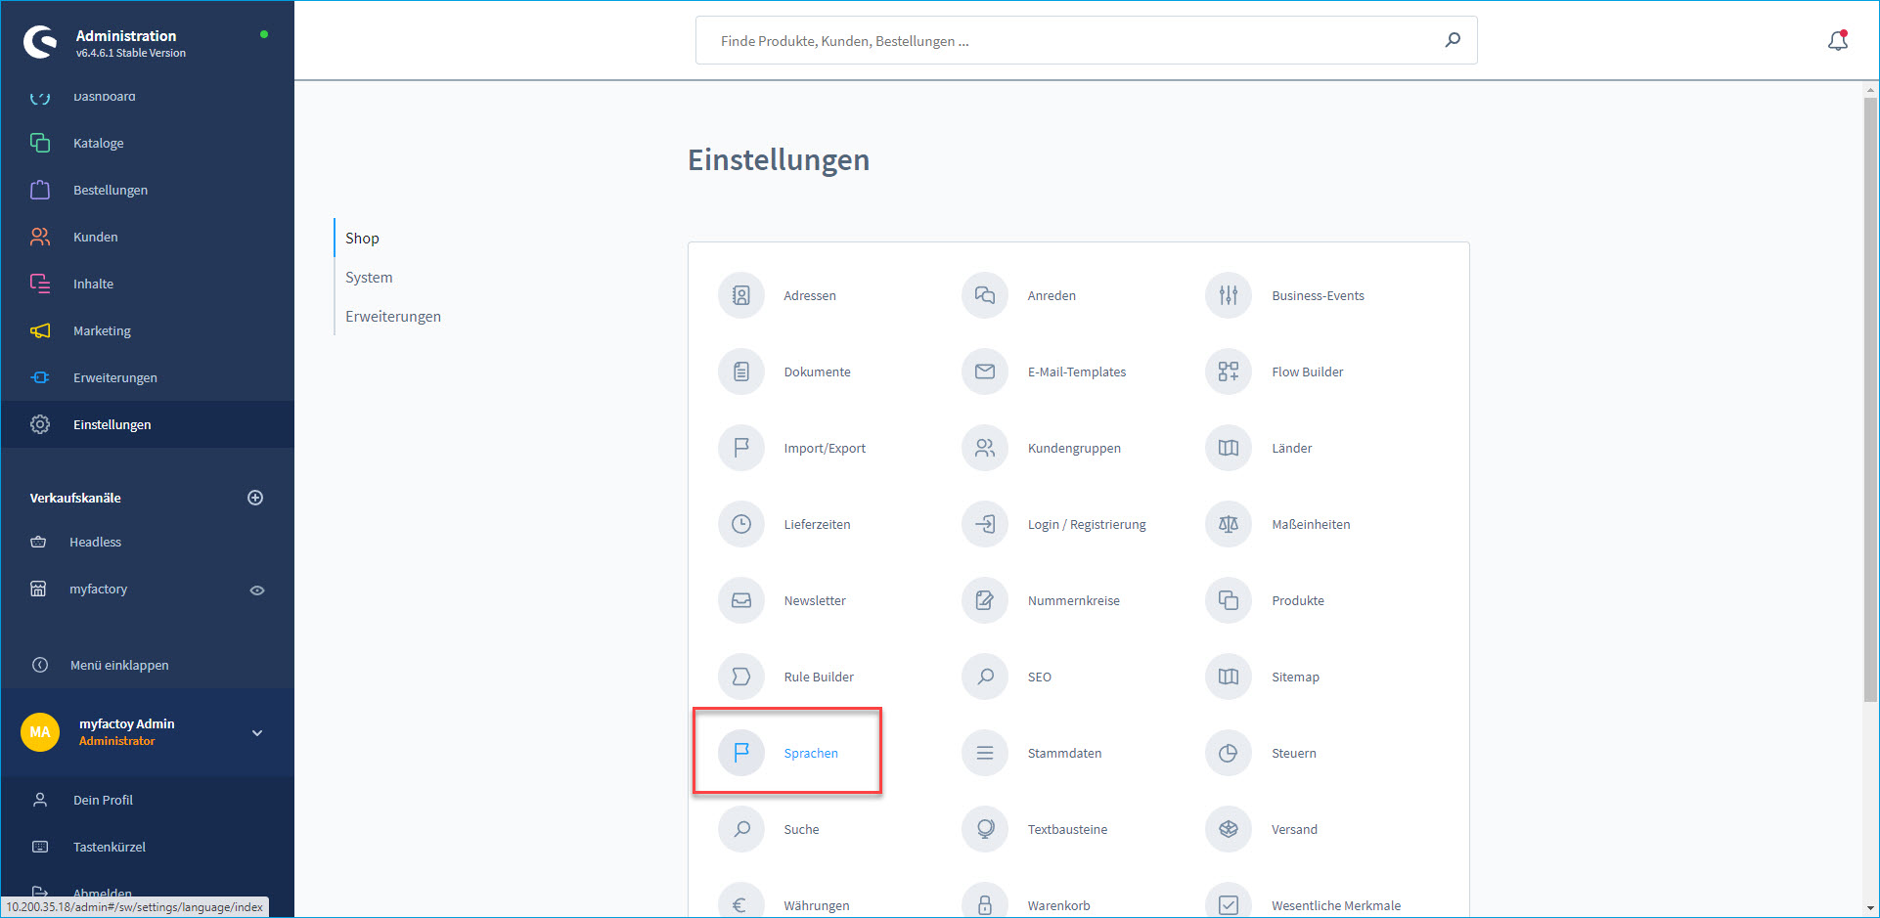
Task: Open the Kataloge section icon
Action: (x=40, y=143)
